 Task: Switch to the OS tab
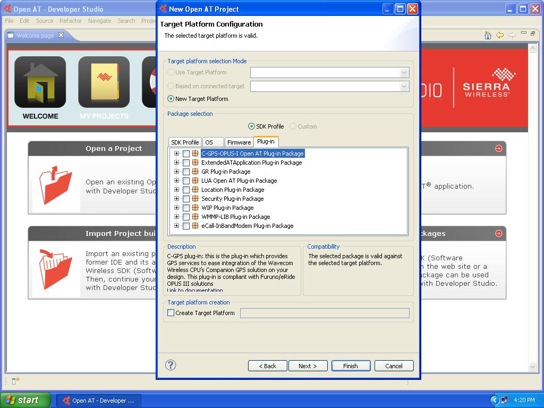point(213,142)
